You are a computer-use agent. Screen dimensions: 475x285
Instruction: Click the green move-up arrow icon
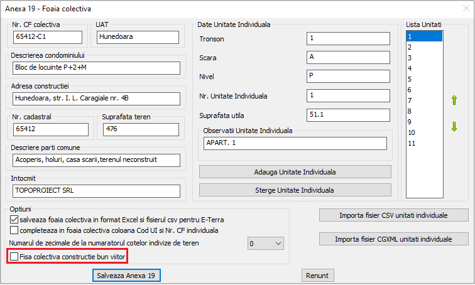tap(454, 100)
